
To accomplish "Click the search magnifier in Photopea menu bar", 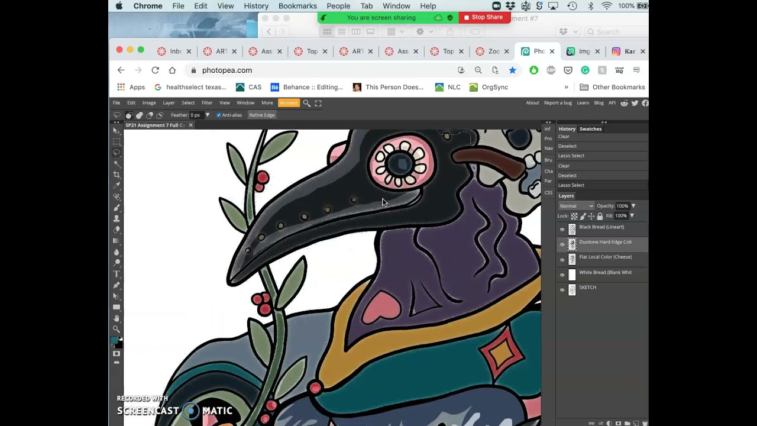I will point(306,103).
